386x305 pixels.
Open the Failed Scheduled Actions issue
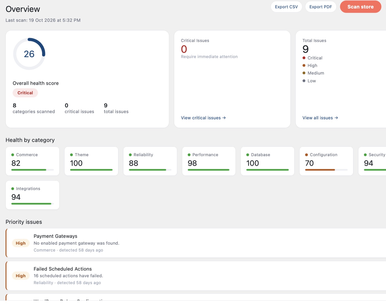click(x=196, y=276)
